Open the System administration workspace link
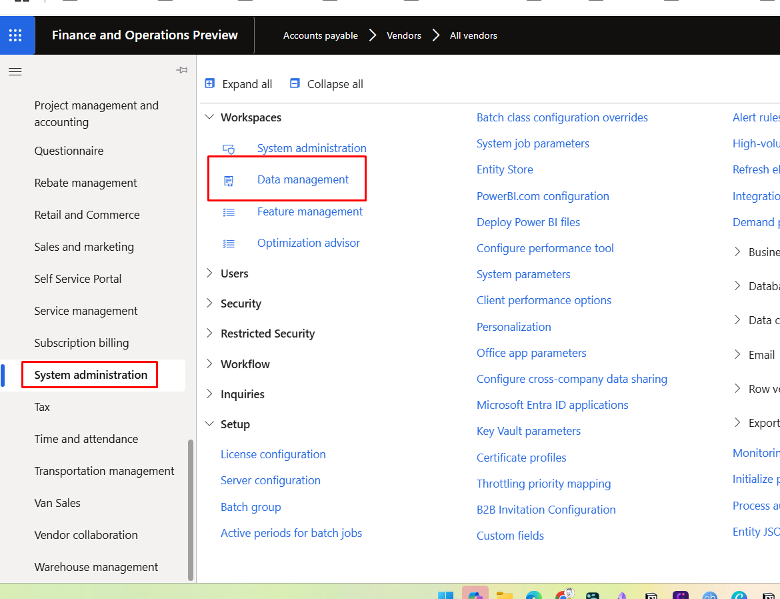This screenshot has width=780, height=599. [312, 148]
